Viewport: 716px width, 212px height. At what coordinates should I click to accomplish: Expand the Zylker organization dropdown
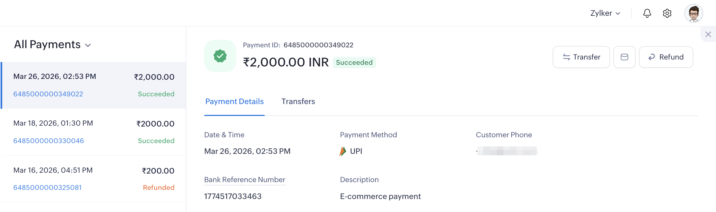click(605, 13)
